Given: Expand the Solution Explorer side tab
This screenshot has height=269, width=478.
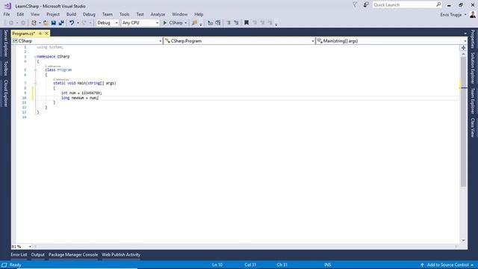Looking at the screenshot, I should point(473,68).
